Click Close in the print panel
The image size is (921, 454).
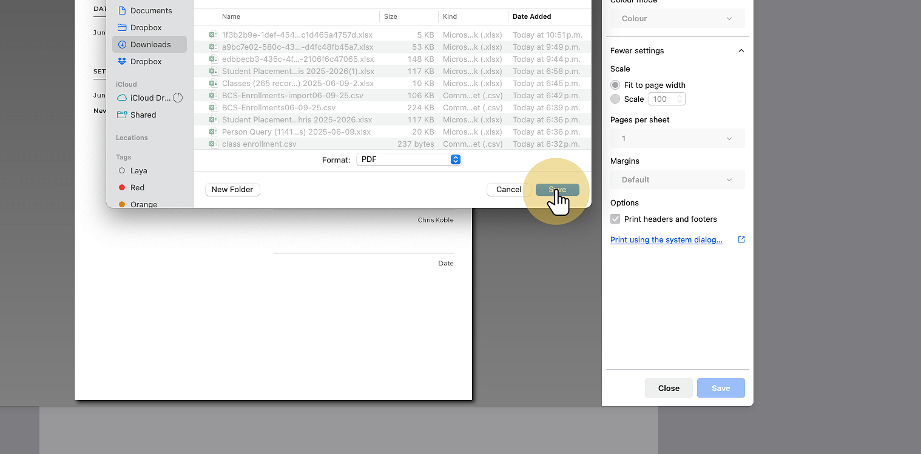669,388
